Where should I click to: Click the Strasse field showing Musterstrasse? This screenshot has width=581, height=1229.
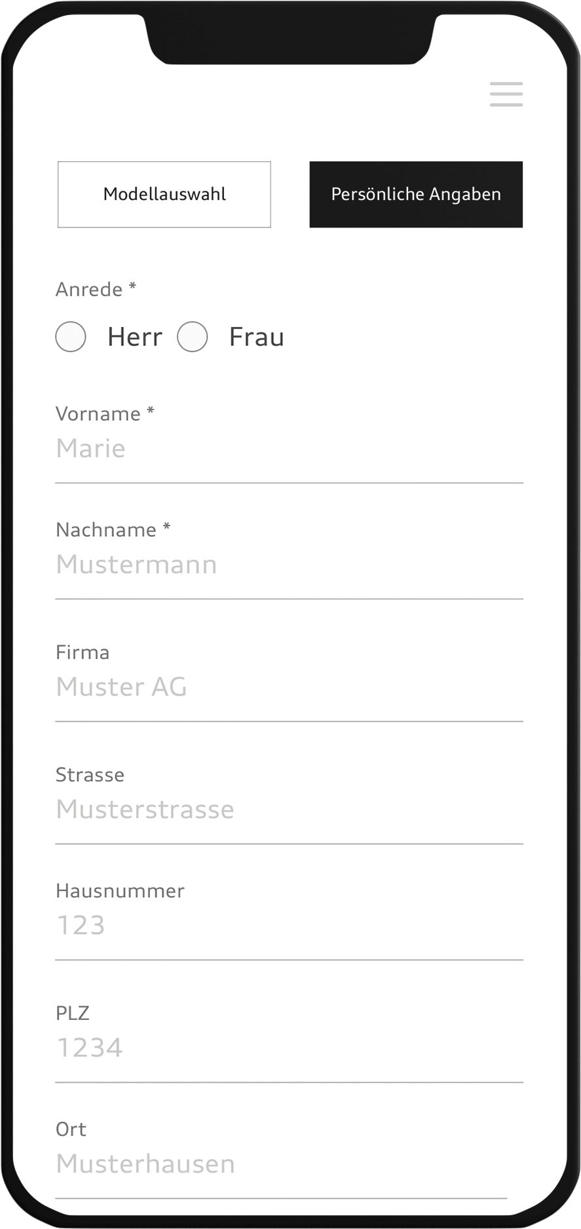point(288,810)
